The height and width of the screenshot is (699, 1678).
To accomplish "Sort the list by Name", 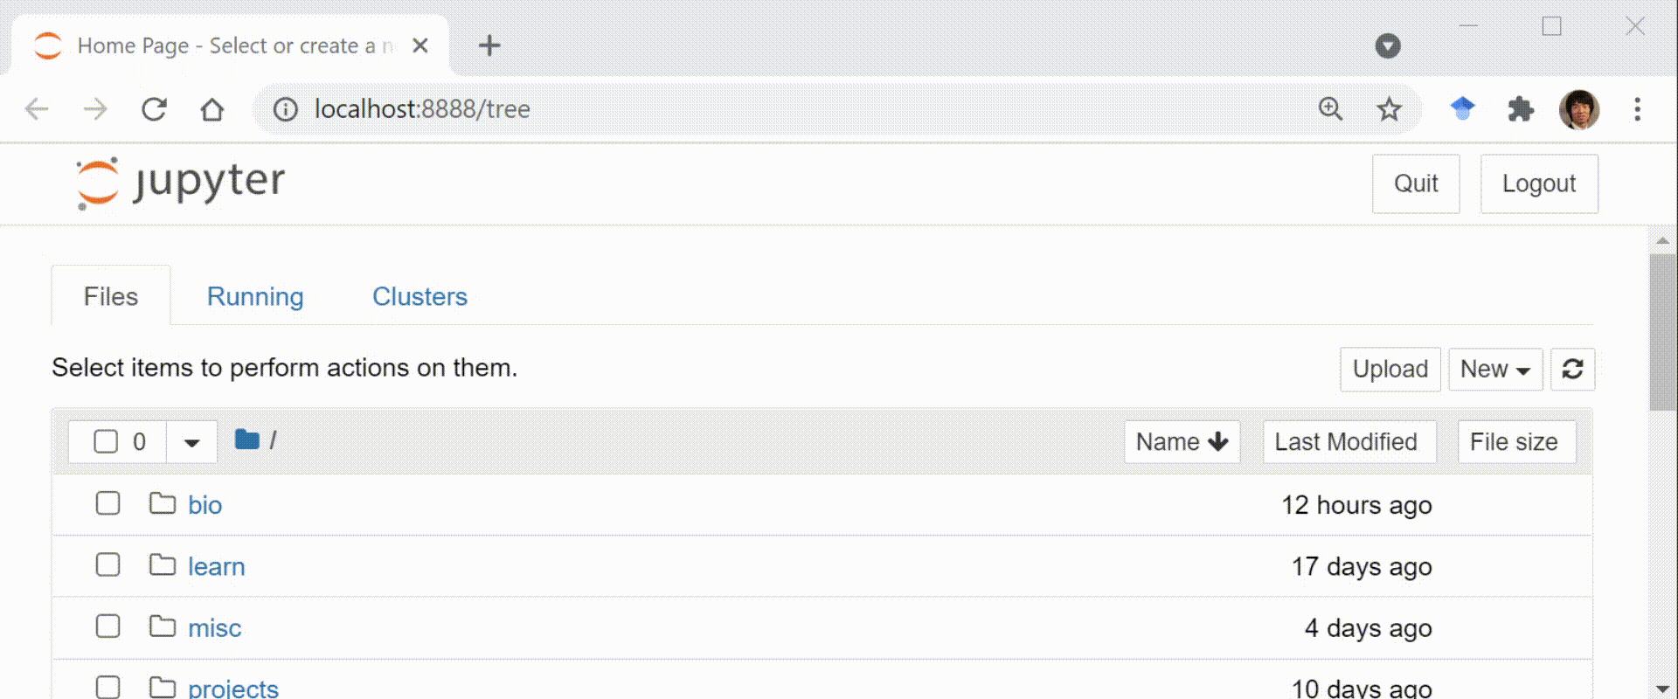I will click(x=1181, y=442).
